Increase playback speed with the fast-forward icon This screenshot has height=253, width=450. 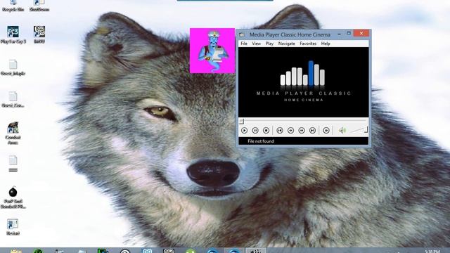pos(302,131)
